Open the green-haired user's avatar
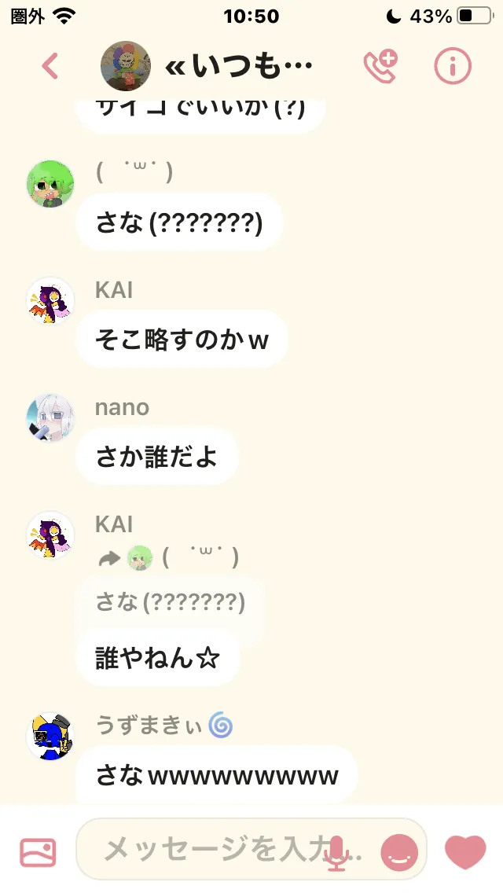 coord(51,184)
